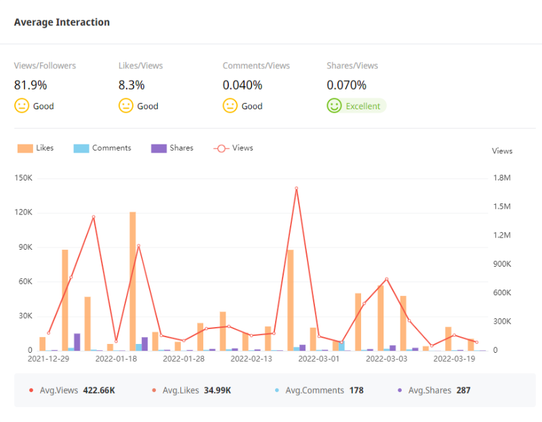Click the Avg.Comments blue dot icon
Screen dimensions: 542x422
pos(277,390)
